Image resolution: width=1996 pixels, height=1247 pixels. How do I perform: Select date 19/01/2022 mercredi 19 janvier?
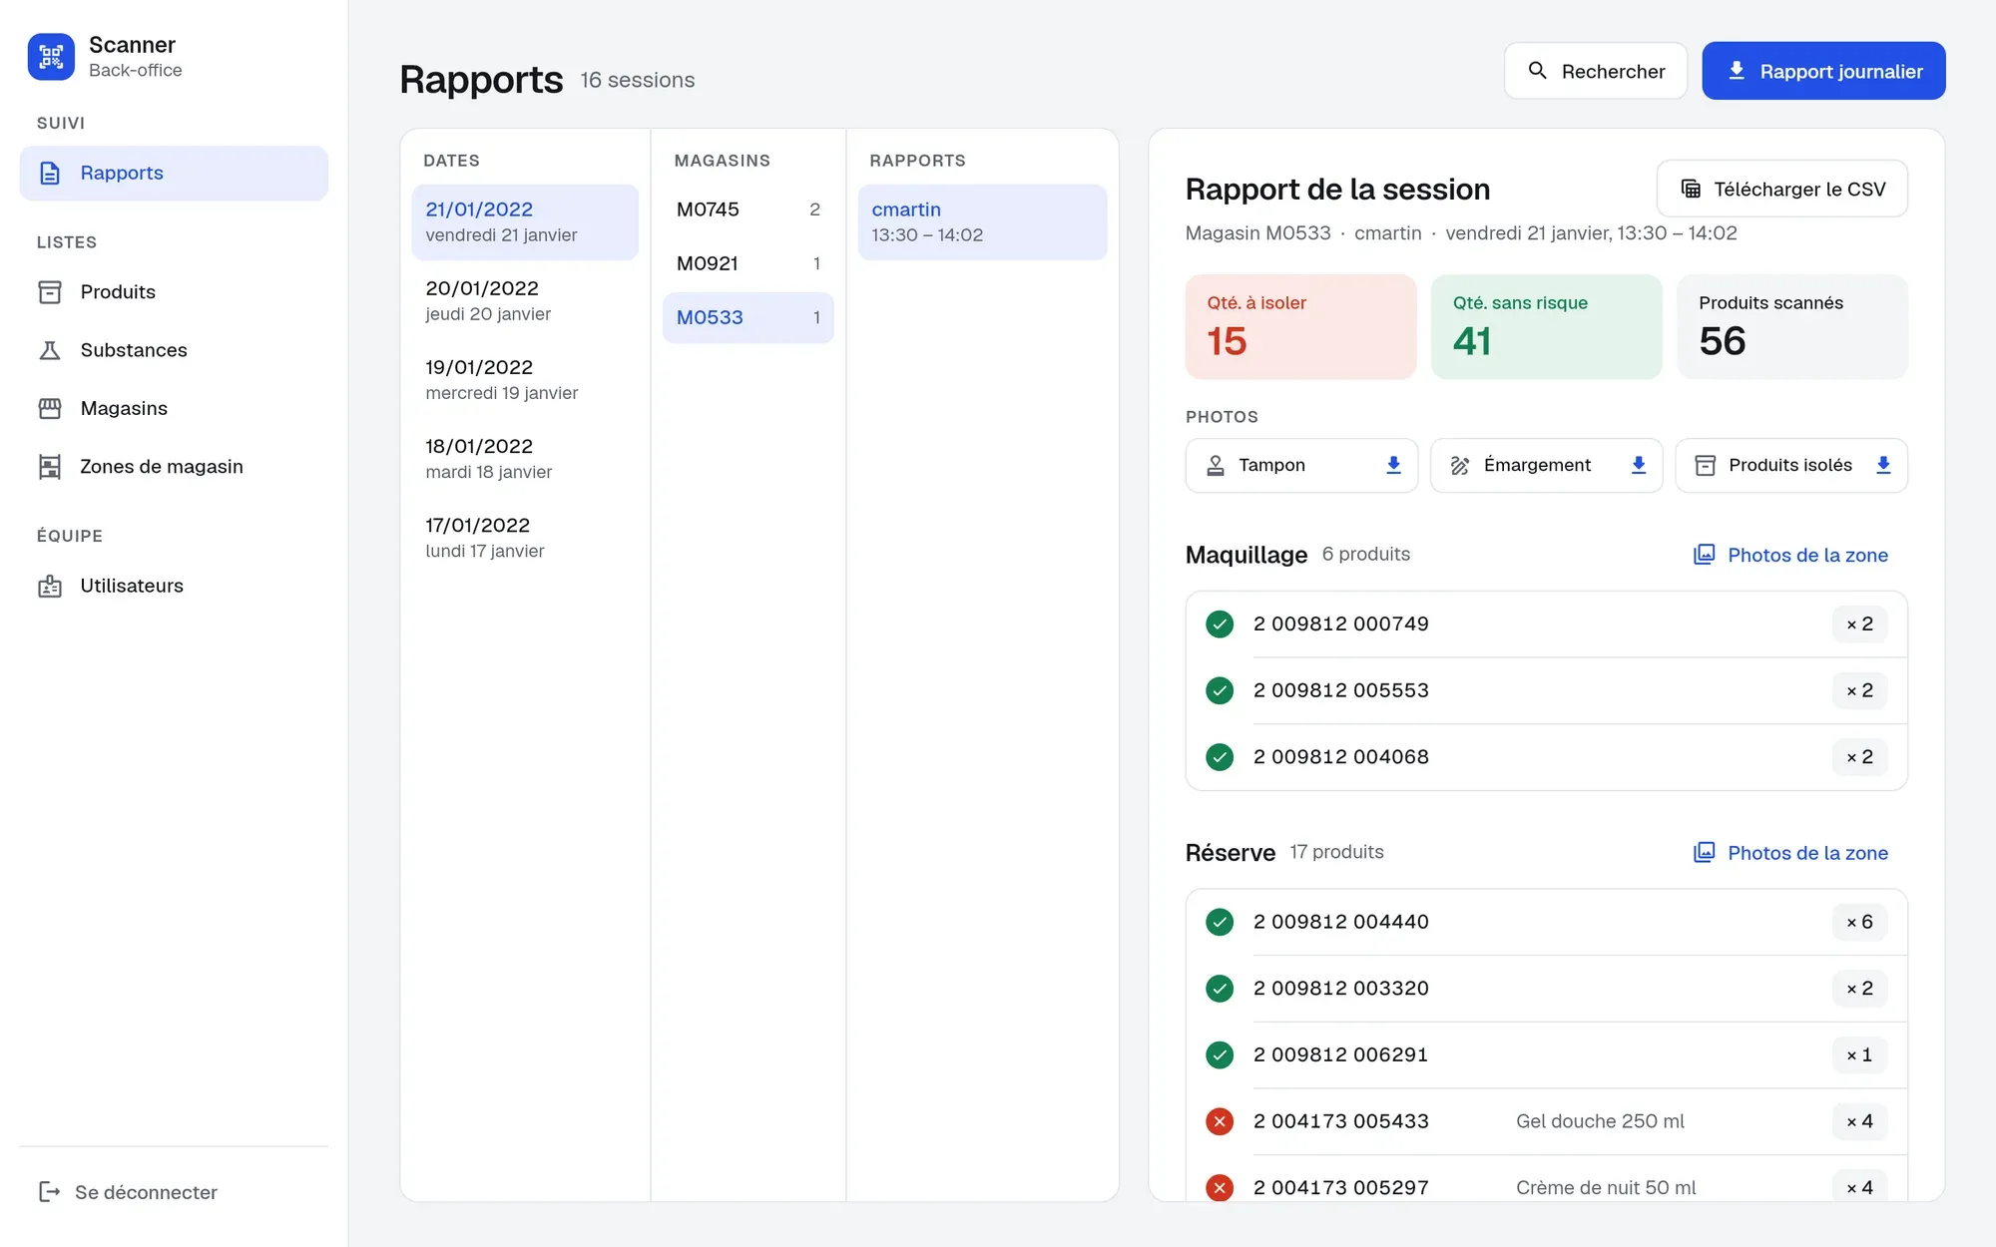525,379
